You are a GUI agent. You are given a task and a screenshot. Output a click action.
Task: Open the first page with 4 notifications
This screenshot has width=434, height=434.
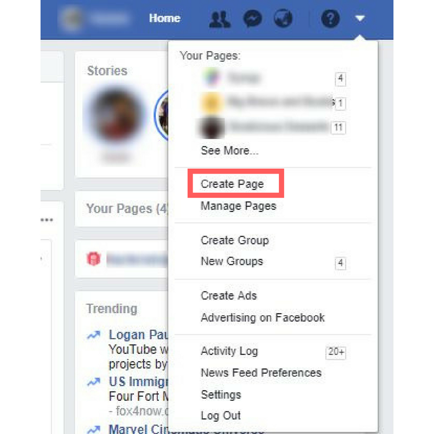coord(273,78)
